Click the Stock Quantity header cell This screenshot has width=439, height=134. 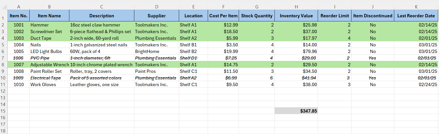[x=257, y=16]
